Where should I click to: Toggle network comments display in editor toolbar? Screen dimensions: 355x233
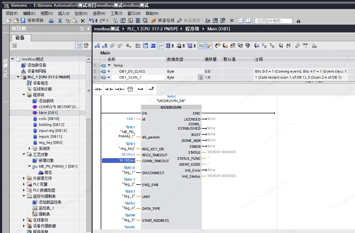point(160,46)
